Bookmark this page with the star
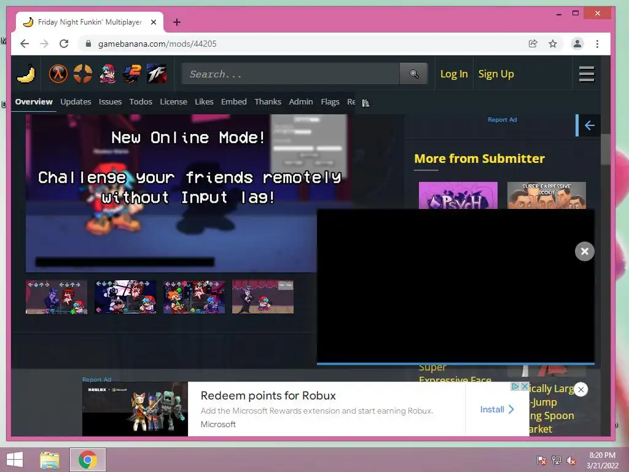This screenshot has width=629, height=472. coord(553,44)
